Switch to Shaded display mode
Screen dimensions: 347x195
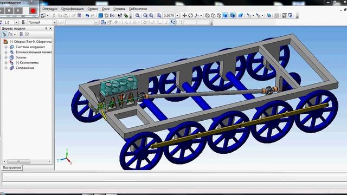tap(225, 16)
